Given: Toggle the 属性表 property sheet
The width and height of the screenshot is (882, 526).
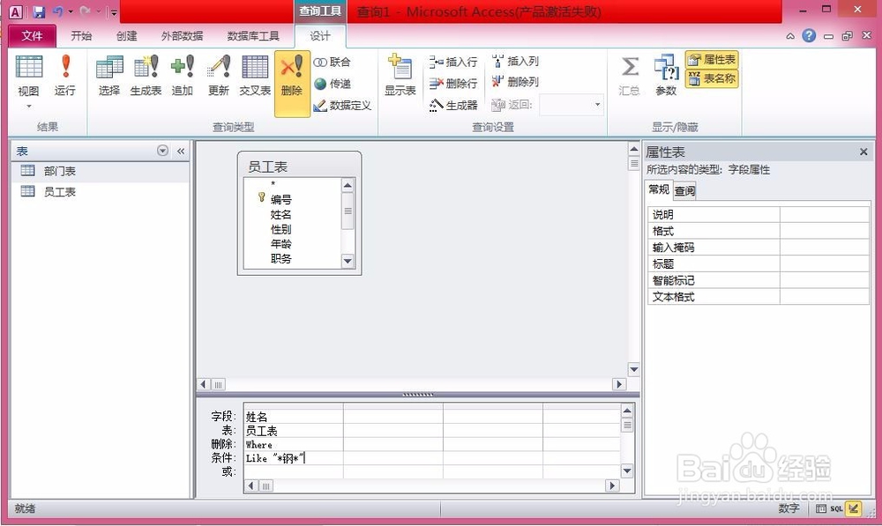Looking at the screenshot, I should 712,60.
